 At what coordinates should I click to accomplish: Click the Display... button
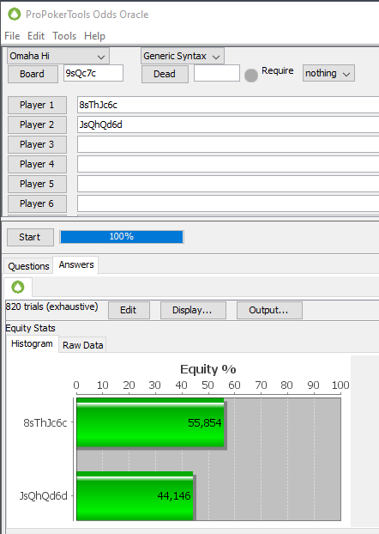point(193,310)
